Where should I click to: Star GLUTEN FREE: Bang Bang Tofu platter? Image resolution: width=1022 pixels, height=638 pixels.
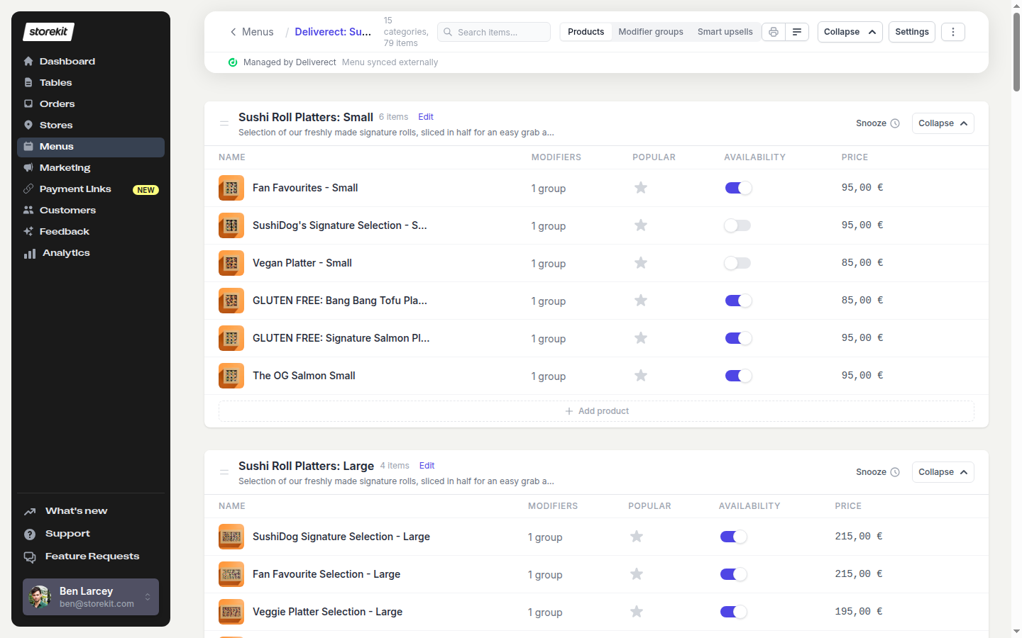[641, 301]
